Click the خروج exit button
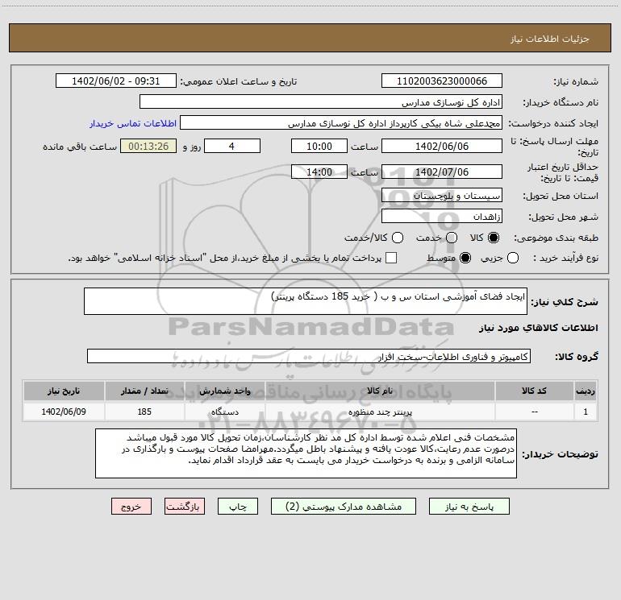Image resolution: width=621 pixels, height=600 pixels. [131, 507]
